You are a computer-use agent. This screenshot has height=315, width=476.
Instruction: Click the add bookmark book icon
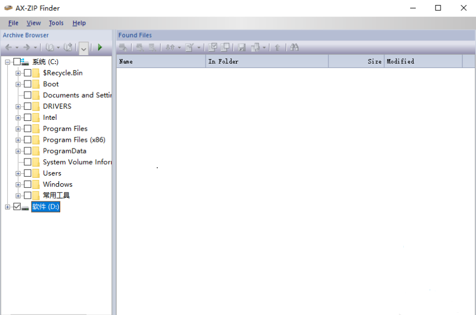tap(68, 48)
